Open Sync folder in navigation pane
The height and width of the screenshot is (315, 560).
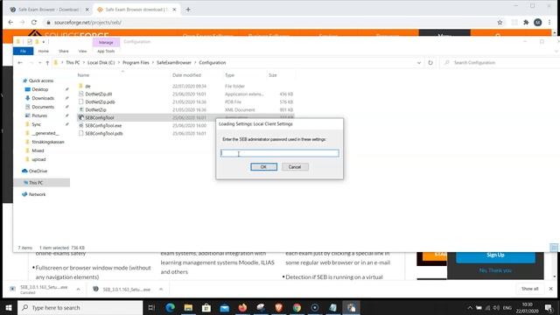pos(36,124)
